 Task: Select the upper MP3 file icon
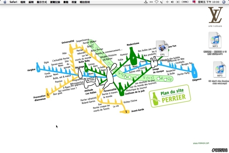(215, 40)
